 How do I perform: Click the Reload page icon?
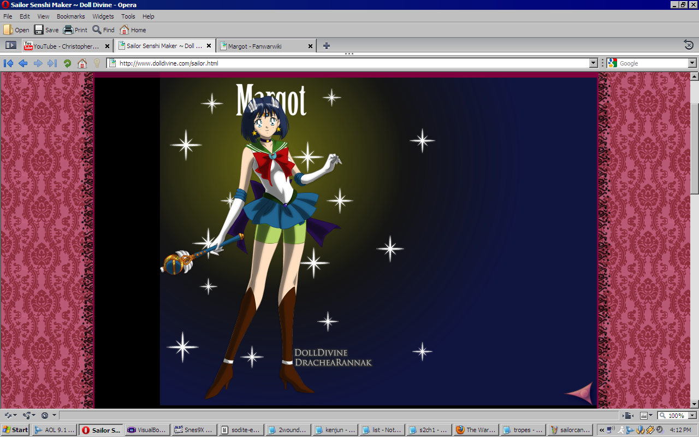pos(67,63)
